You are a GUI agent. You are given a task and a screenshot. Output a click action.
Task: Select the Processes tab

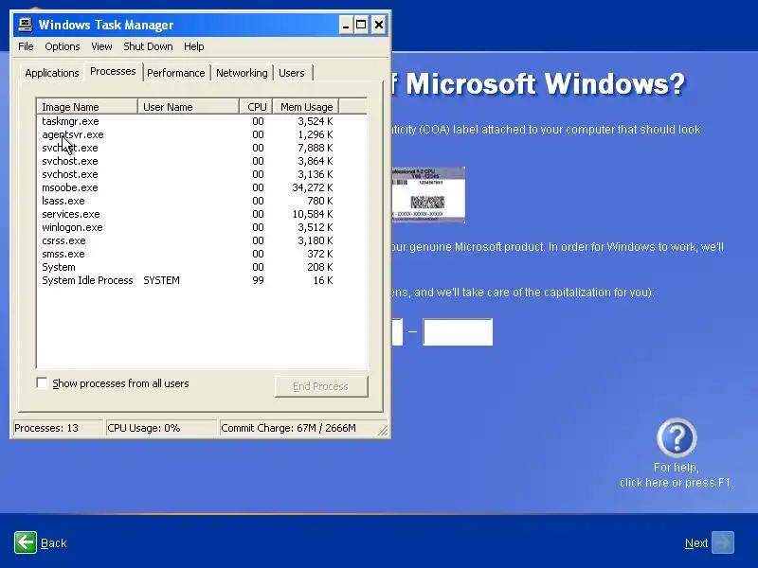coord(113,72)
